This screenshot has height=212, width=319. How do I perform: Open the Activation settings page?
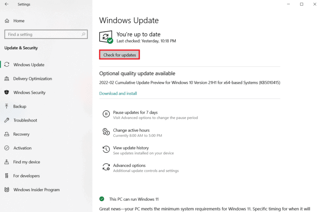click(22, 148)
